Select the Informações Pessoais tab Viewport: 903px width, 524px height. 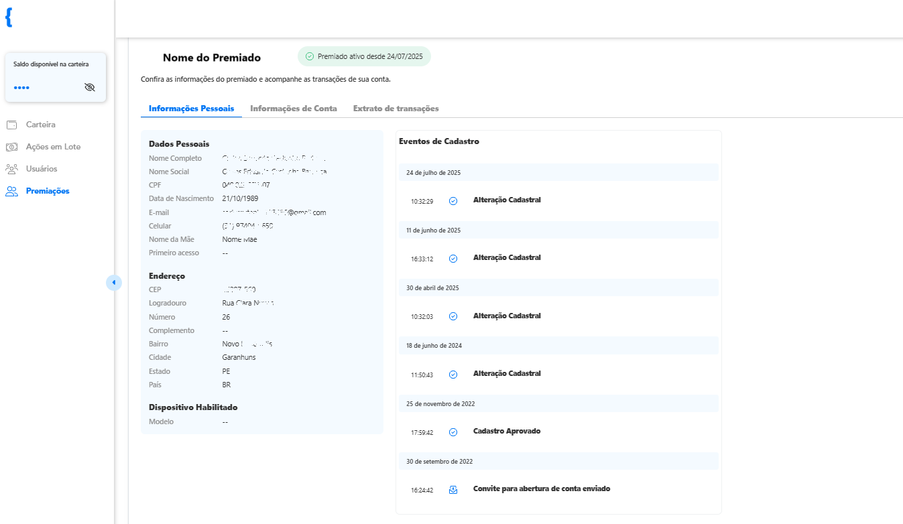point(191,108)
